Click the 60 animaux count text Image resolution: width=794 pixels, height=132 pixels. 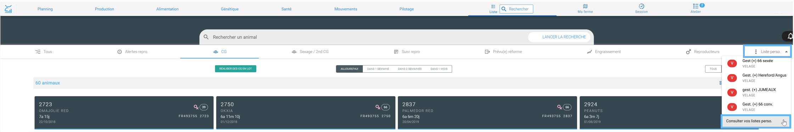click(47, 83)
